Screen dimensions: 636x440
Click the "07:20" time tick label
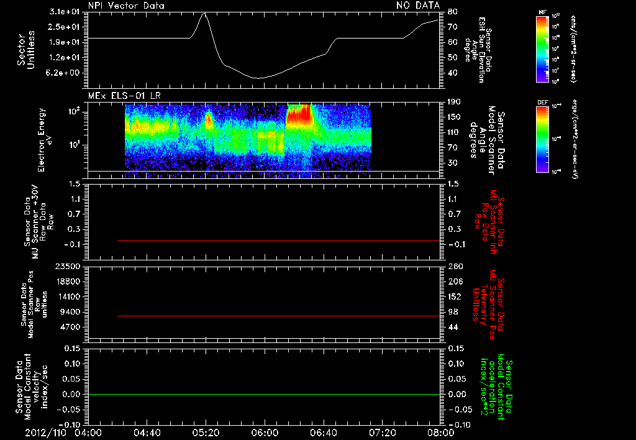click(383, 433)
